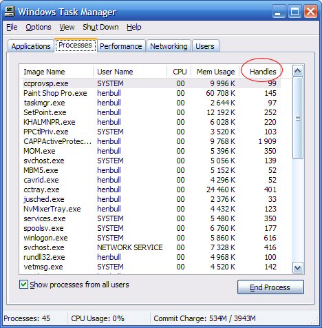Sort by the Handles column header

[263, 72]
